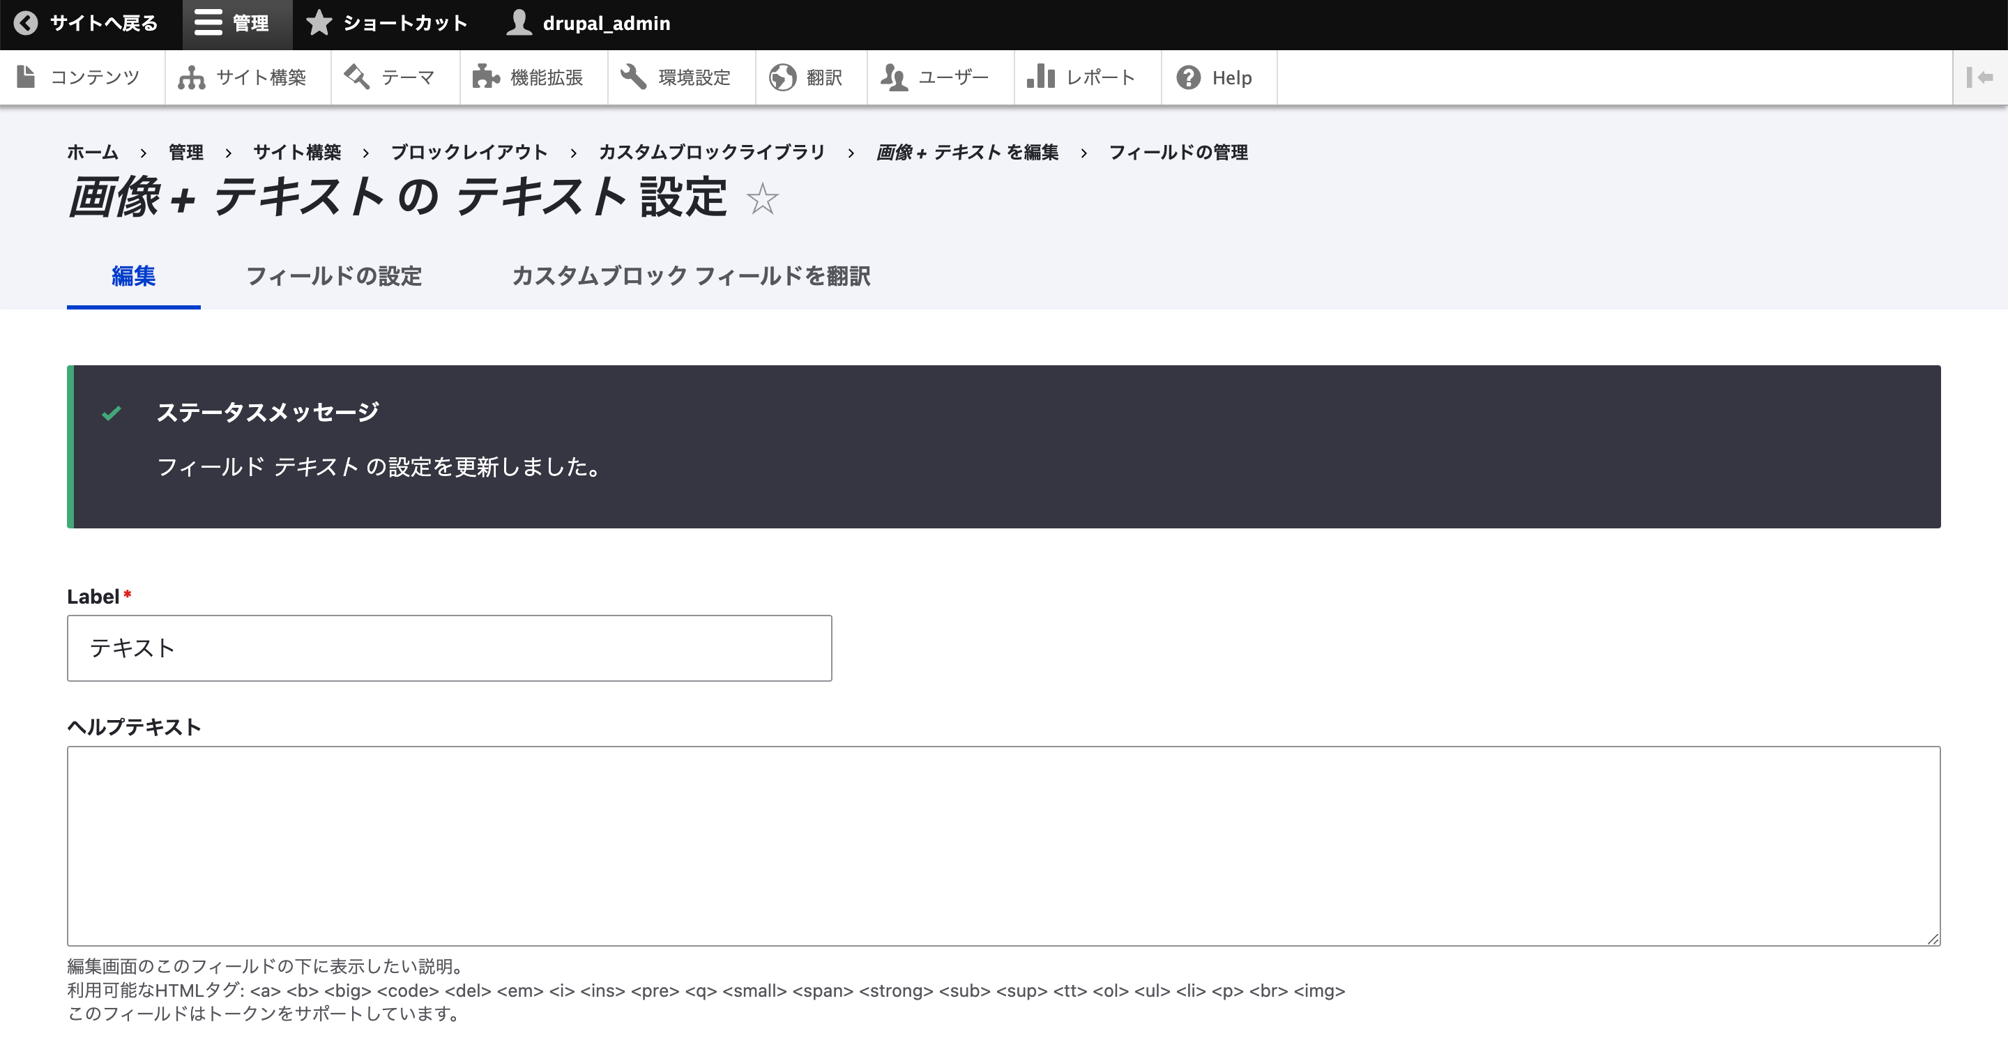Click the Label text input field
Viewport: 2008px width, 1047px height.
[449, 648]
